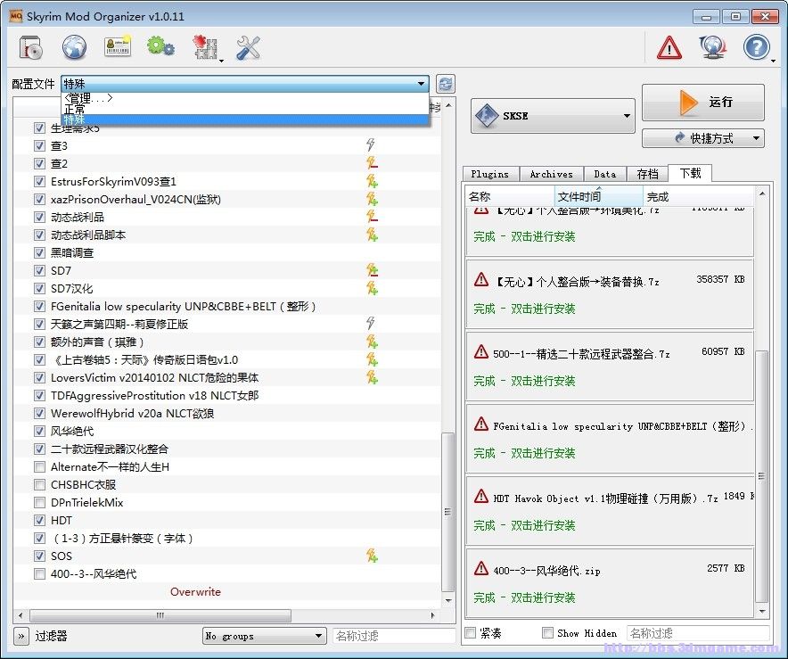Uncheck the HDT mod checkbox

(39, 520)
